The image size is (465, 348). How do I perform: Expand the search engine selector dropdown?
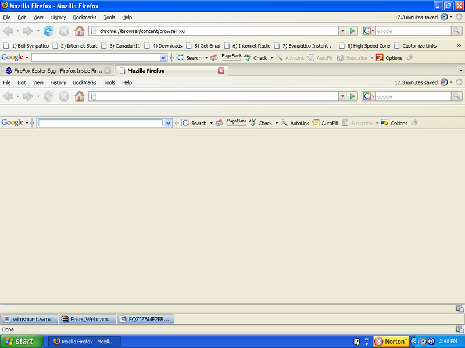click(369, 31)
